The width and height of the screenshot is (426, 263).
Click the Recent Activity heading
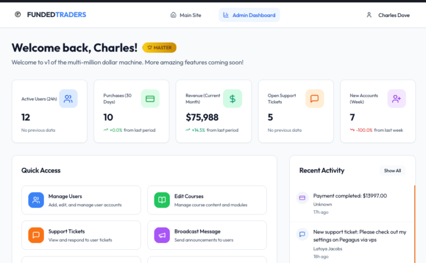tap(322, 170)
